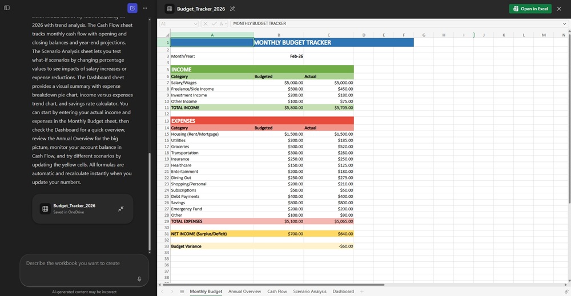Image resolution: width=571 pixels, height=296 pixels.
Task: Toggle the sidebar panel icon
Action: click(x=7, y=7)
